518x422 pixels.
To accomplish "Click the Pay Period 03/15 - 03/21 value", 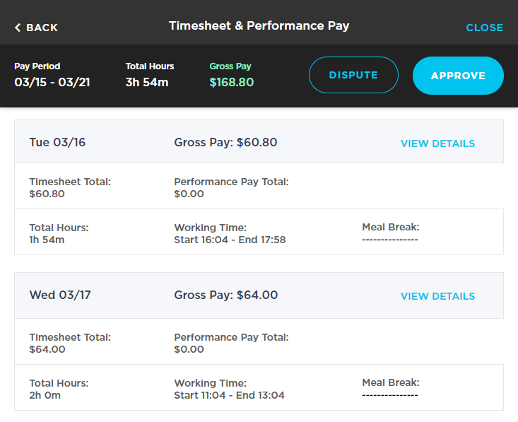I will tap(52, 82).
